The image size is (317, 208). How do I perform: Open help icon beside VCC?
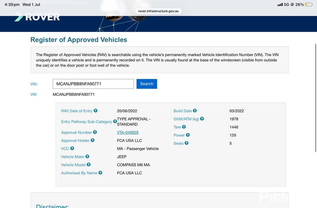coord(72,148)
